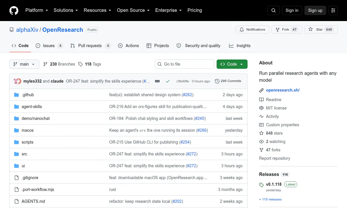This screenshot has width=347, height=208.
Task: Fork the OpenResearch repository
Action: [x=287, y=29]
